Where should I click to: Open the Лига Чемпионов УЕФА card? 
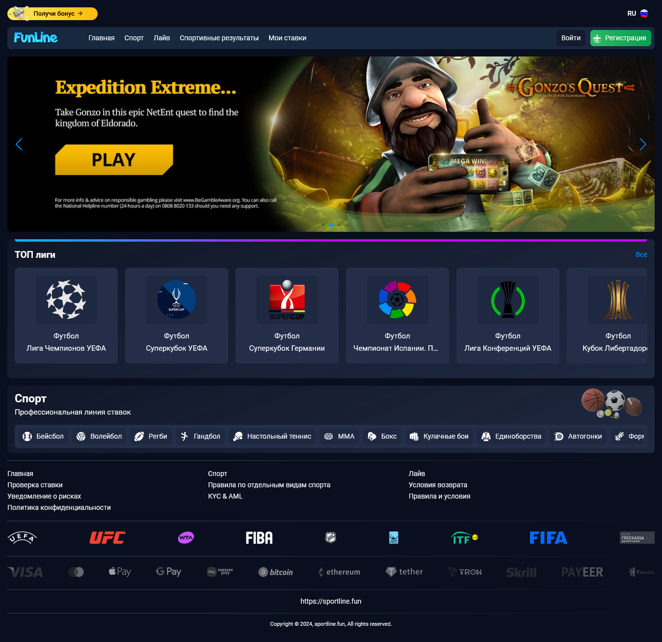(x=66, y=315)
